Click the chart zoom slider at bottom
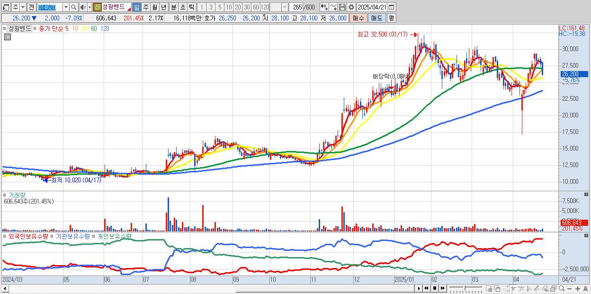This screenshot has height=294, width=591. (x=466, y=288)
